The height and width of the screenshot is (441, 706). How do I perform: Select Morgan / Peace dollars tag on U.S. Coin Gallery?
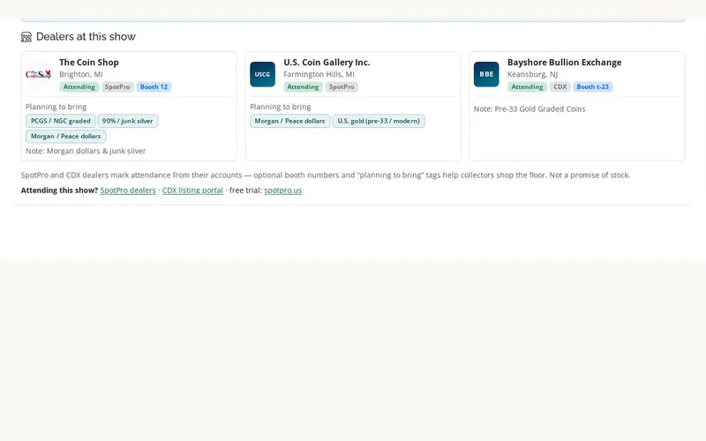290,121
